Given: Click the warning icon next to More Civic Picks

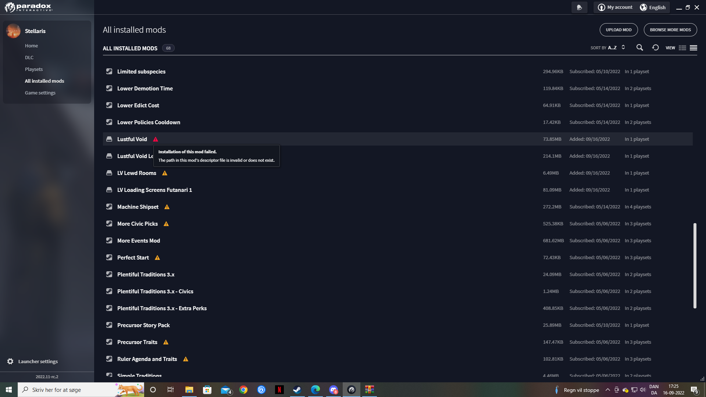Looking at the screenshot, I should (x=166, y=224).
